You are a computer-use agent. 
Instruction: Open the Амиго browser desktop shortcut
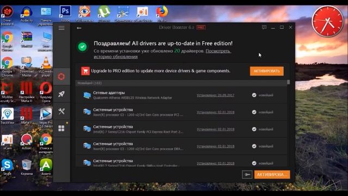coord(46,167)
